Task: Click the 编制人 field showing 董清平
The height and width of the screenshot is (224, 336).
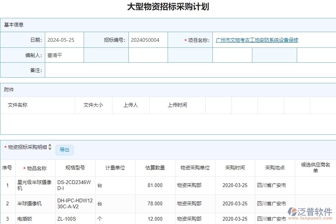Action: 64,55
